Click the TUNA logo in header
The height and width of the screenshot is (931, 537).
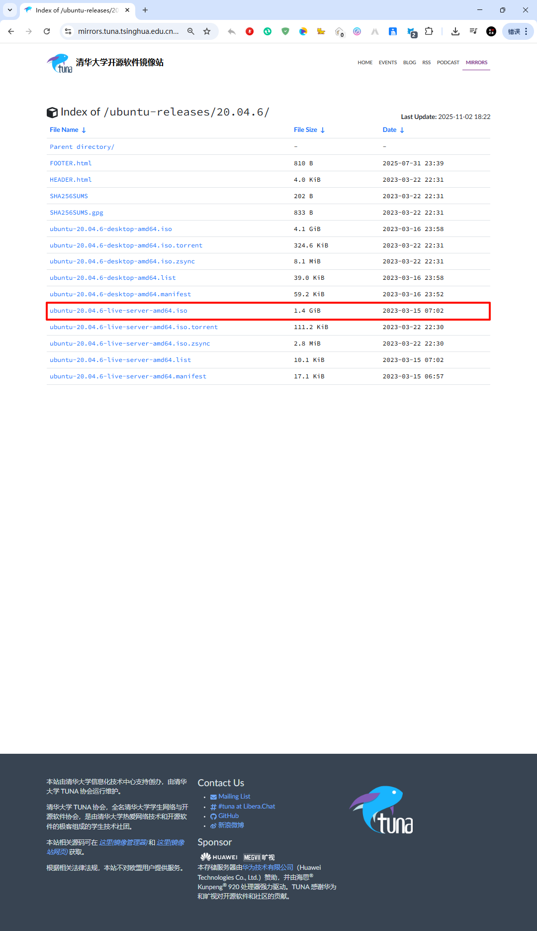pos(60,63)
